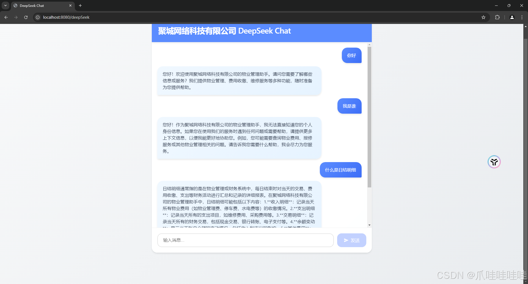Focus the 输入消息 message input field
Image resolution: width=528 pixels, height=284 pixels.
pyautogui.click(x=245, y=240)
